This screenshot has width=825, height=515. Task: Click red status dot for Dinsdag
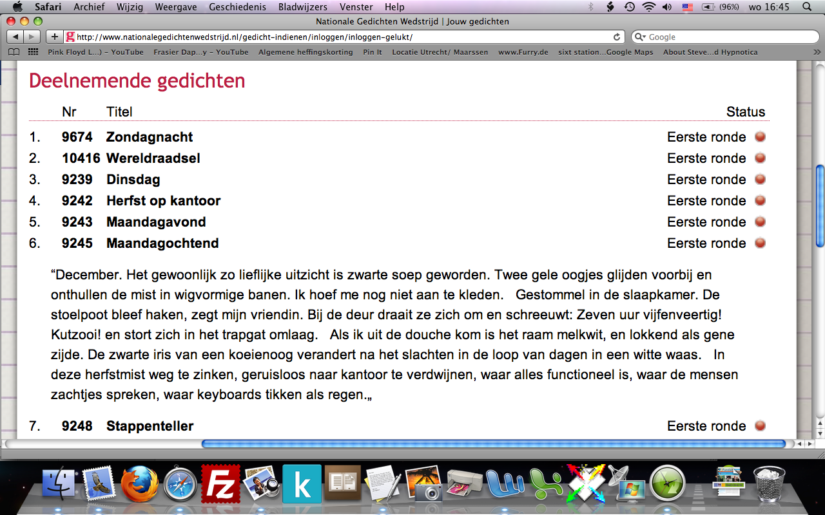coord(760,179)
